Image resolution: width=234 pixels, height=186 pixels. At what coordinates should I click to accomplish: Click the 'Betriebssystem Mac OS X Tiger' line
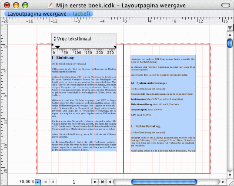[x=157, y=99]
